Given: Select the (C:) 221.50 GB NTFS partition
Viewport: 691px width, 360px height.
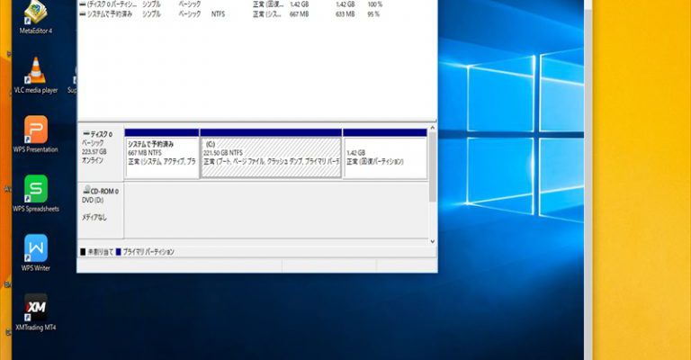Looking at the screenshot, I should (271, 154).
